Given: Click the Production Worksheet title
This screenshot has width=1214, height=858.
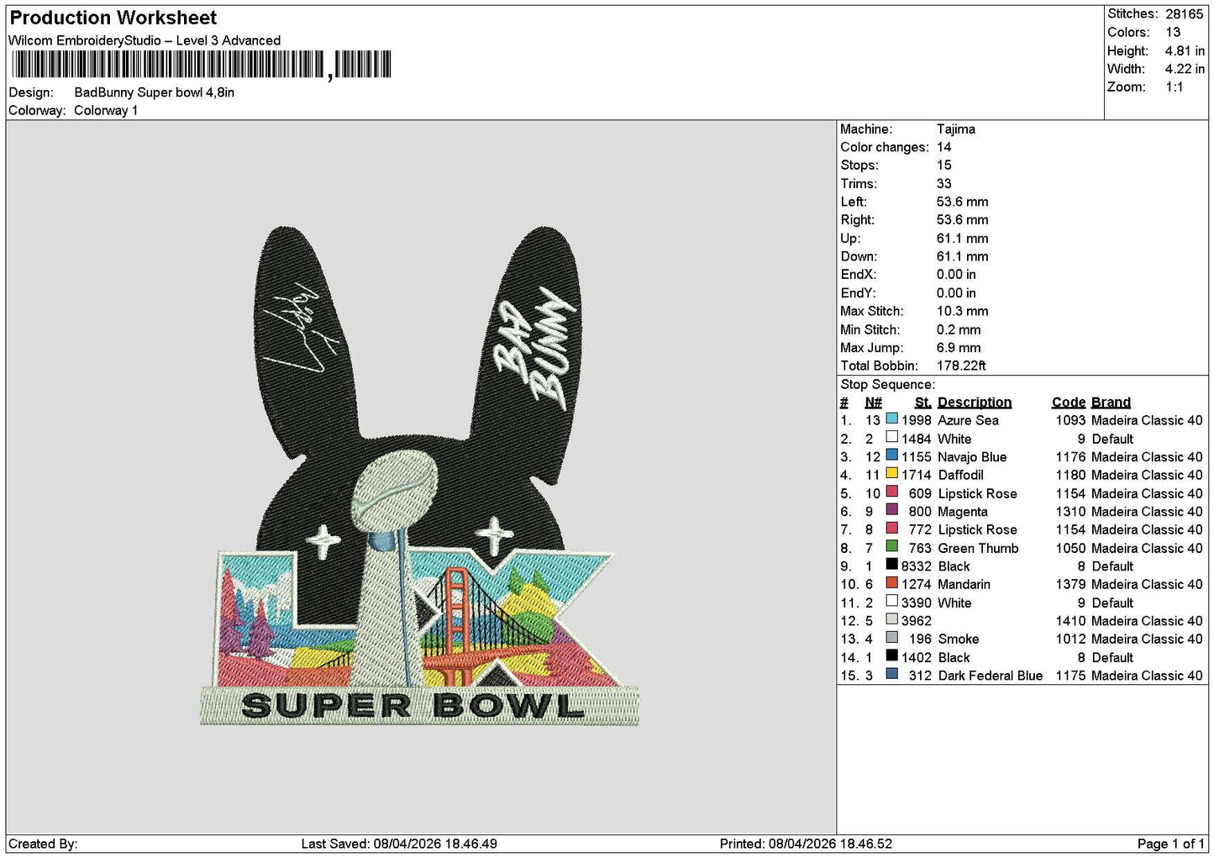Looking at the screenshot, I should tap(113, 18).
